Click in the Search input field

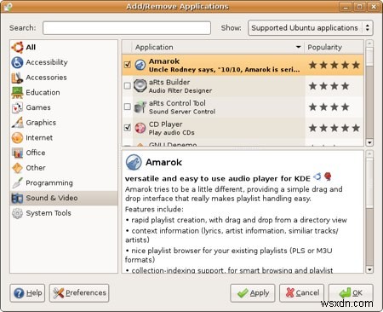[127, 28]
